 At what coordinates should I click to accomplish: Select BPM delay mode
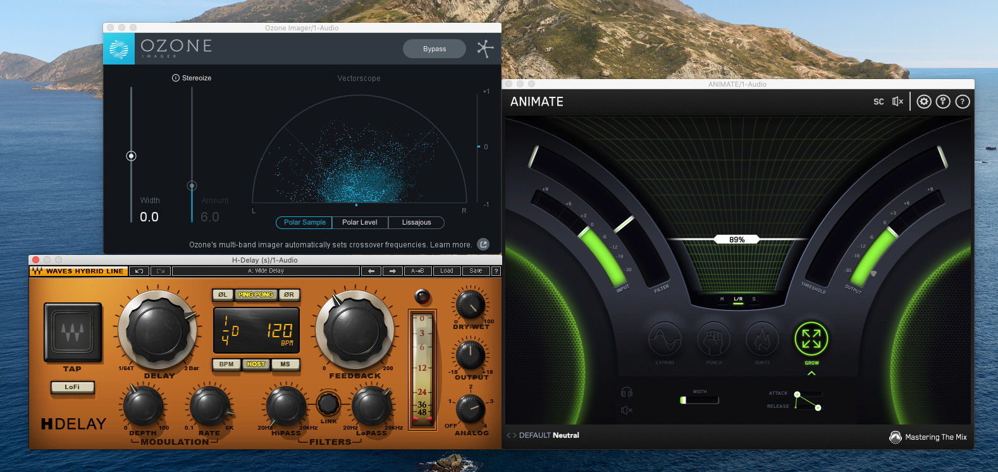pos(226,364)
